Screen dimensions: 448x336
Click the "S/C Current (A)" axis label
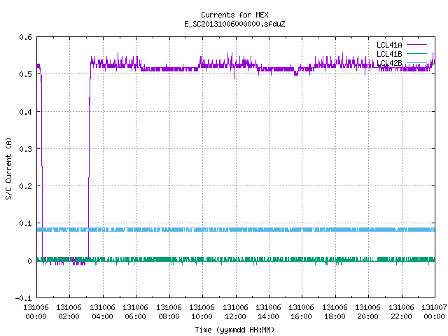pos(8,169)
